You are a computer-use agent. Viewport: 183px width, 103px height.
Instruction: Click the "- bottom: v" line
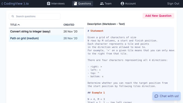pos(95,76)
